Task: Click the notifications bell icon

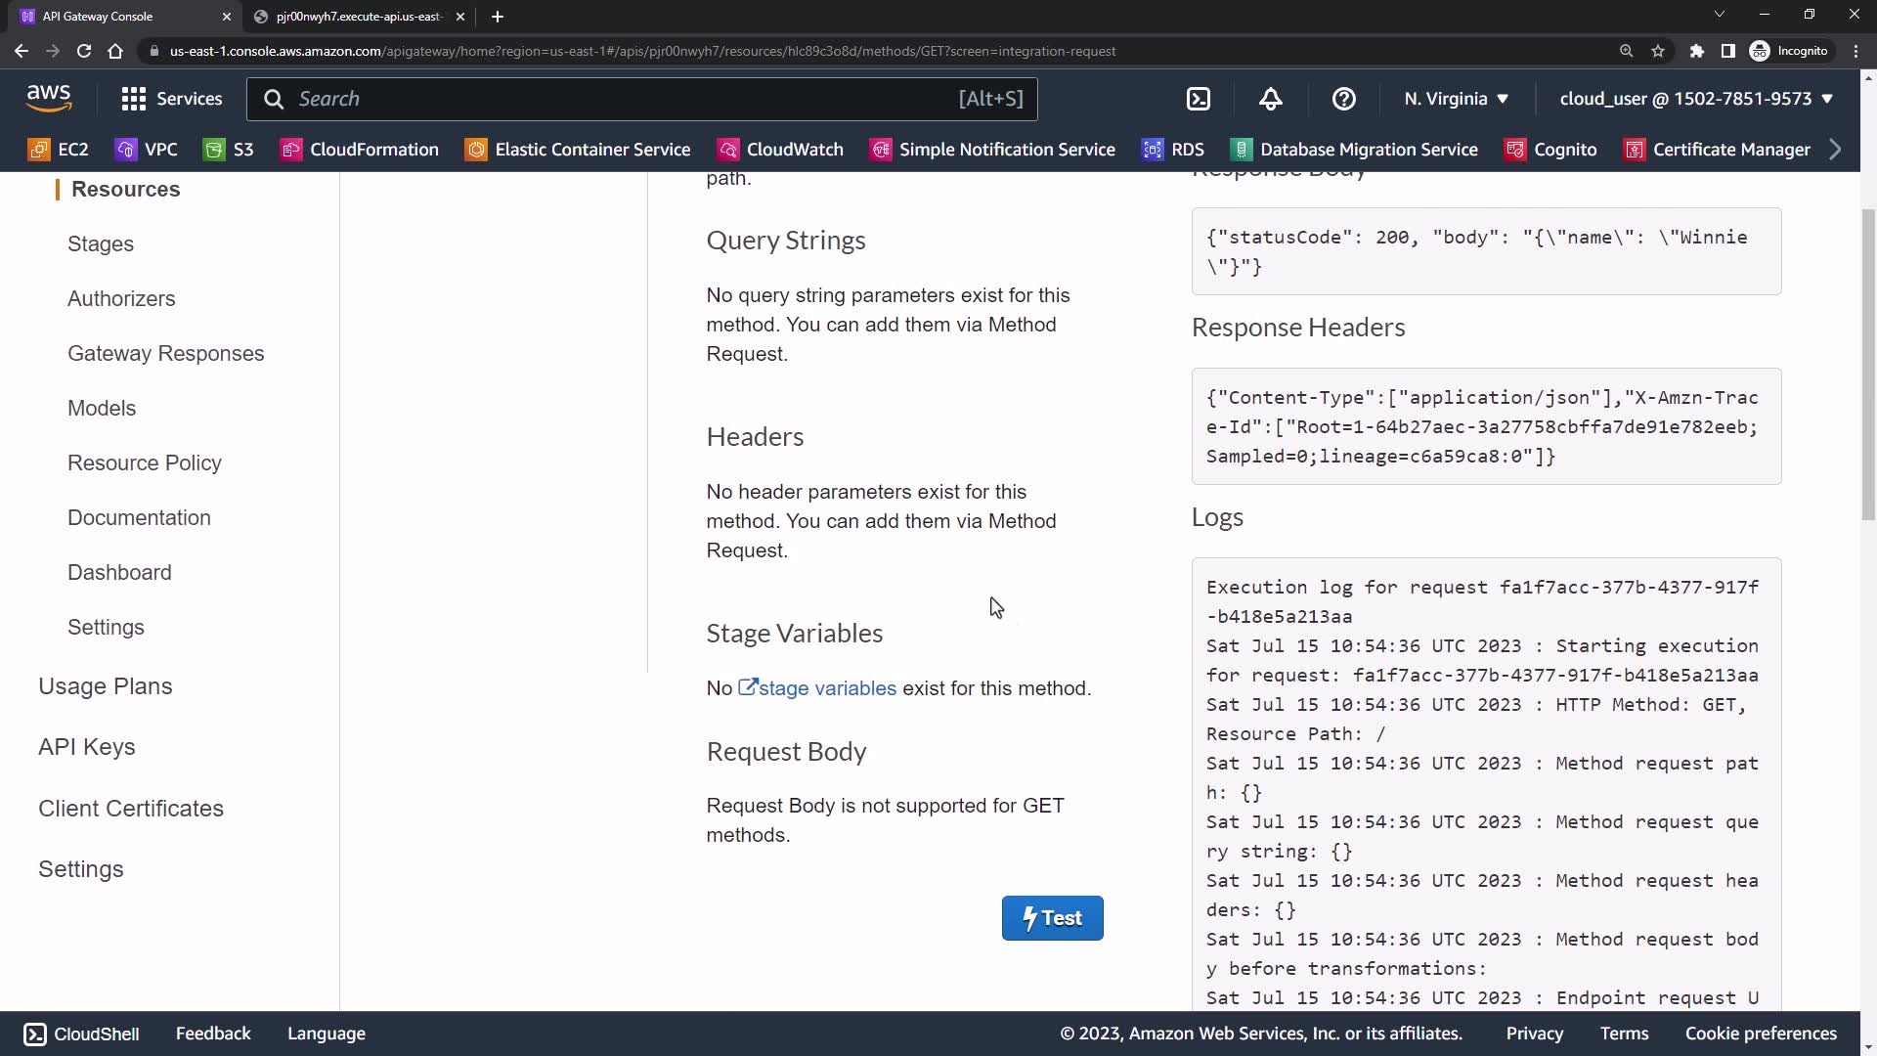Action: [x=1270, y=99]
